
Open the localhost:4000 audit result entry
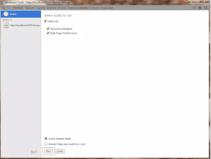pos(25,25)
